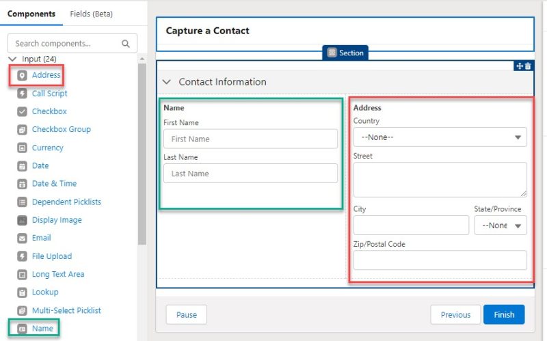Click the Address component icon
547x341 pixels.
pyautogui.click(x=21, y=75)
